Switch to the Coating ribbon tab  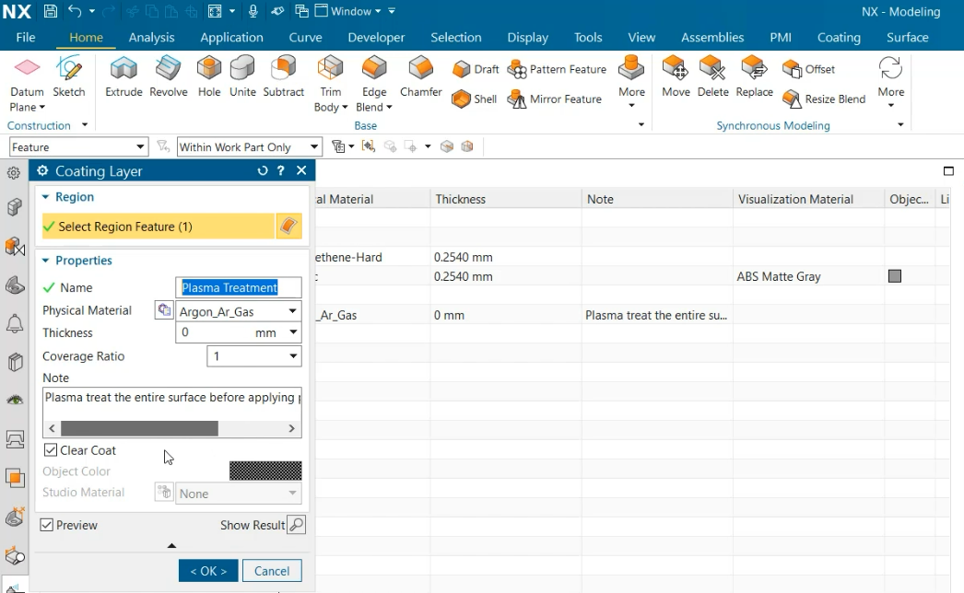tap(838, 38)
